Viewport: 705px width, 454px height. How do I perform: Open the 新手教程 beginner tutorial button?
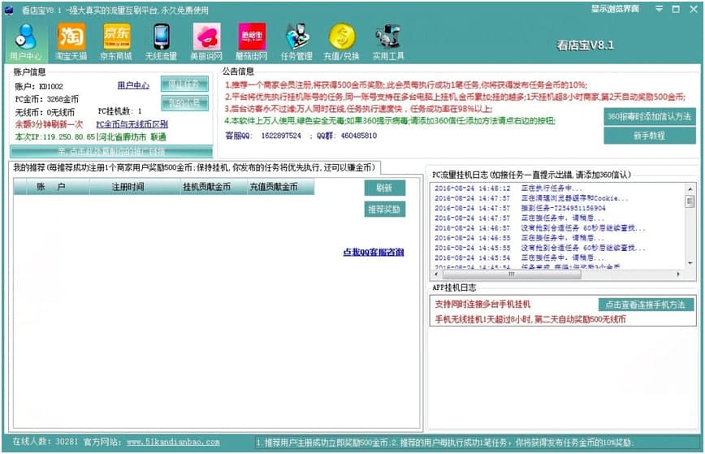tap(650, 136)
